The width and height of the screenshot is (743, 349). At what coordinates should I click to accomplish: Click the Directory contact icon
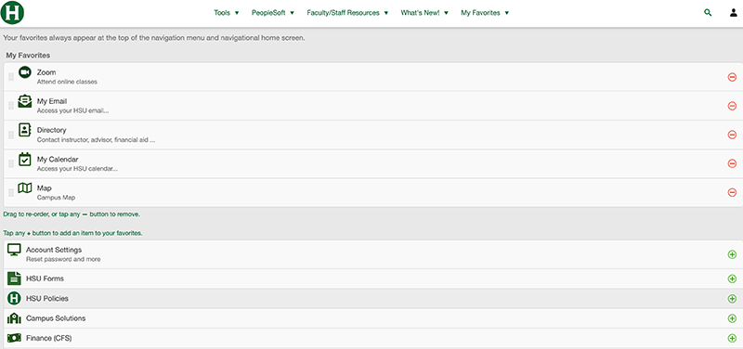(25, 130)
